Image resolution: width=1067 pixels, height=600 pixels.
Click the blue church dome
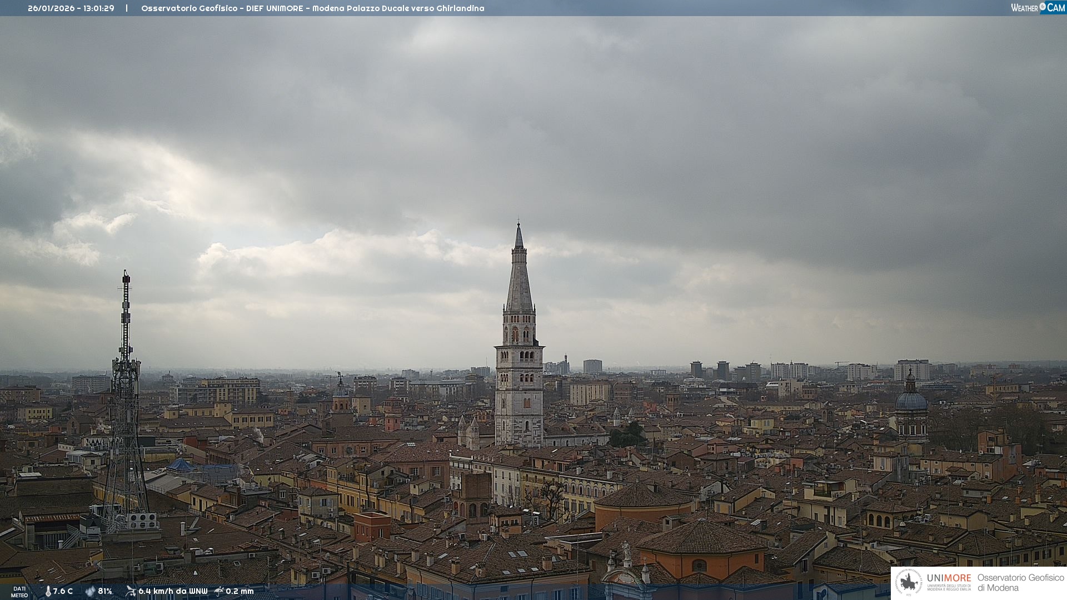tap(911, 401)
